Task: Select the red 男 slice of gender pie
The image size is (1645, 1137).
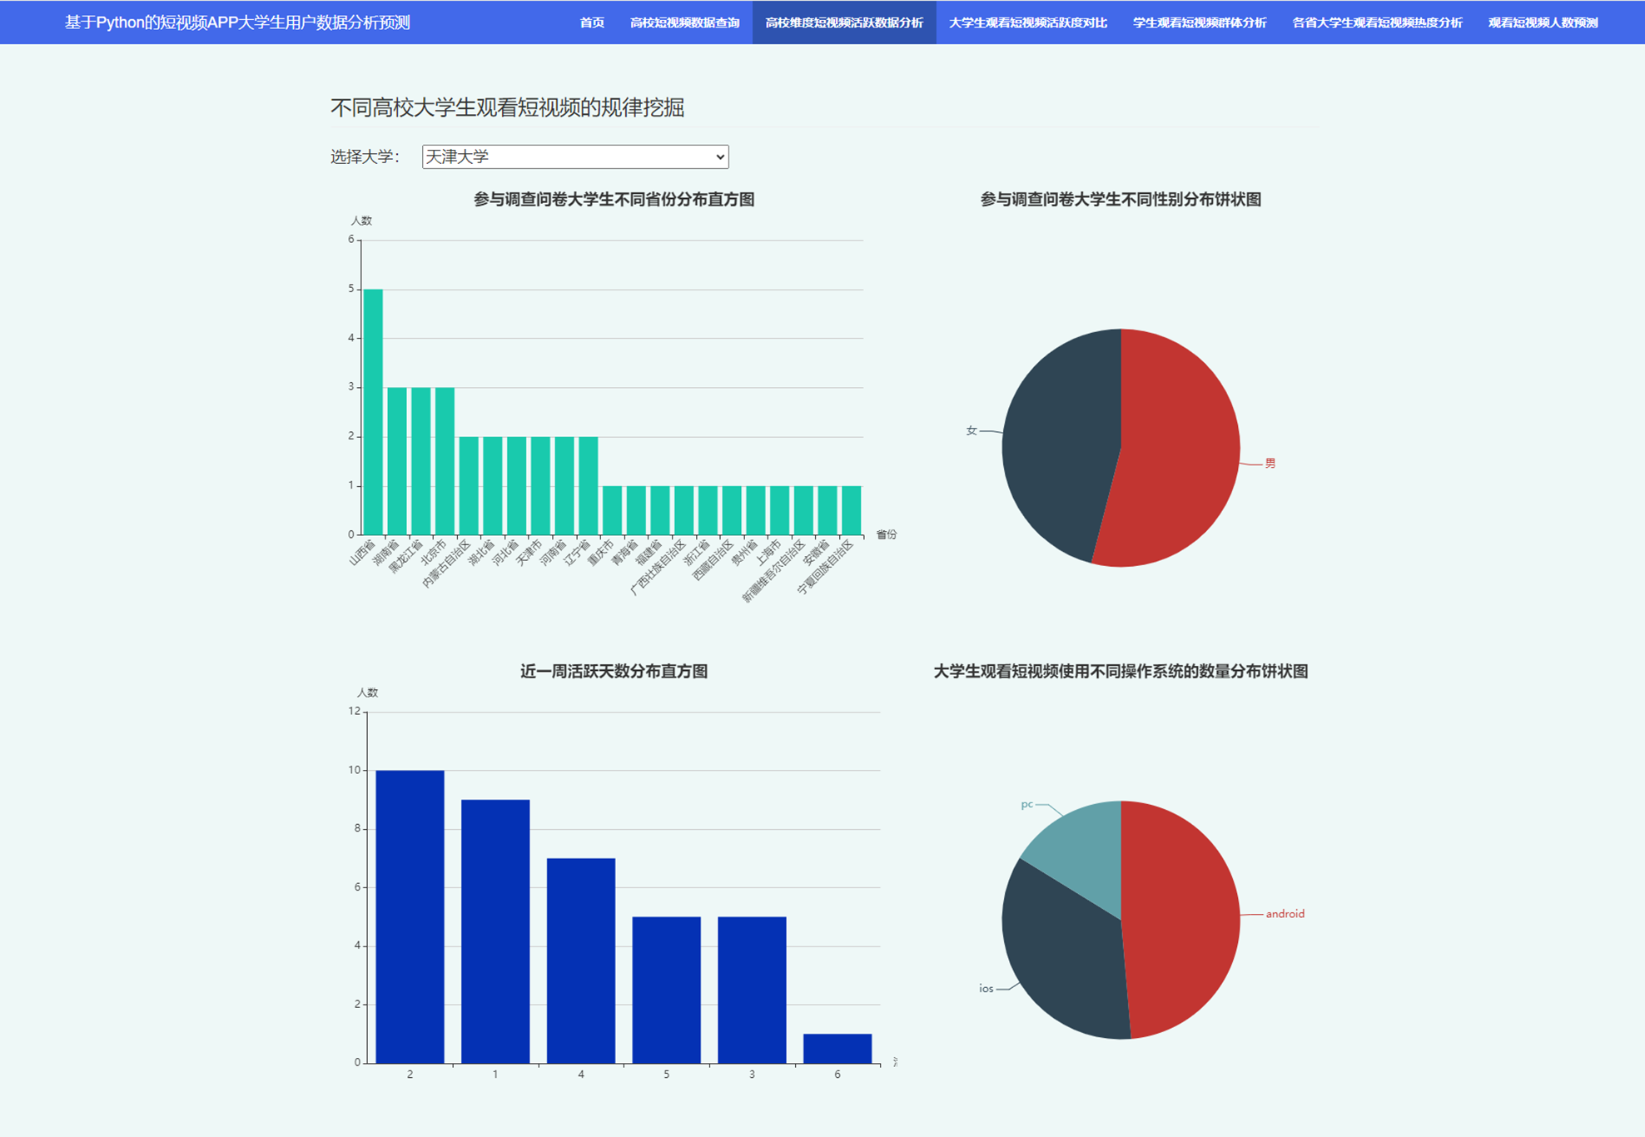Action: pyautogui.click(x=1182, y=449)
